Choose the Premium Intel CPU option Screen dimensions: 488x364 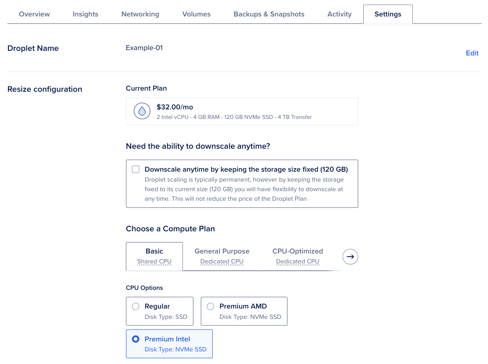tap(136, 339)
